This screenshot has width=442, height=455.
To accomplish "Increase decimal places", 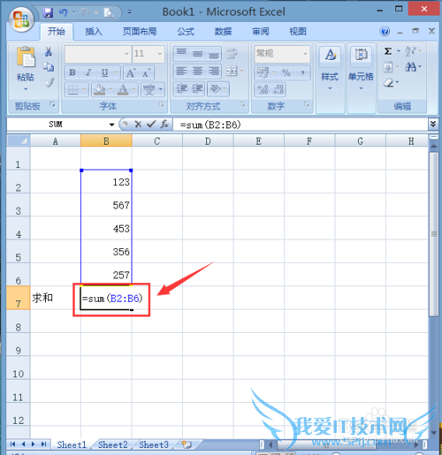I will point(263,89).
